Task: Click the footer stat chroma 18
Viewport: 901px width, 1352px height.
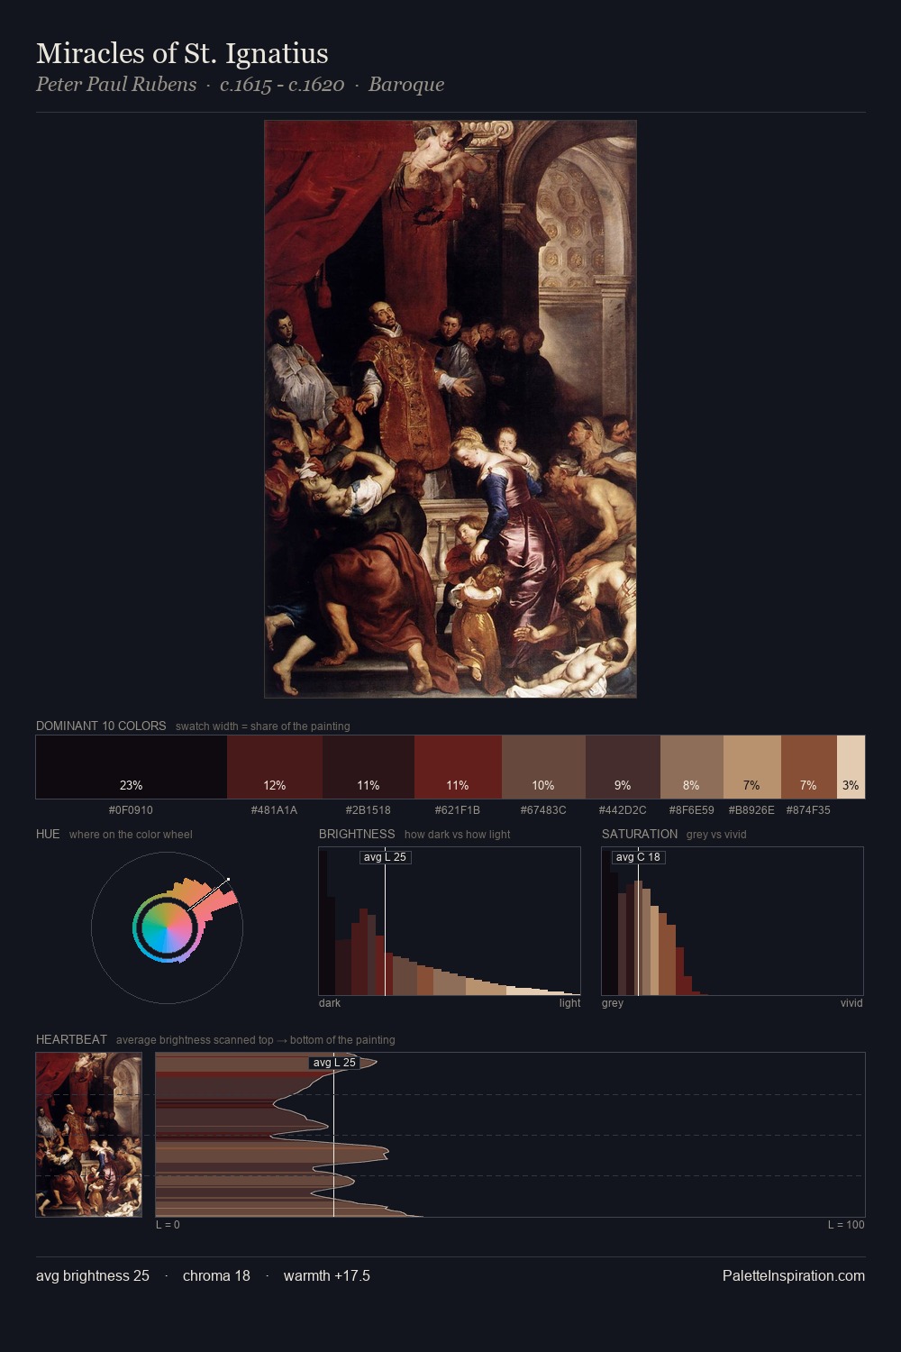Action: pyautogui.click(x=216, y=1275)
